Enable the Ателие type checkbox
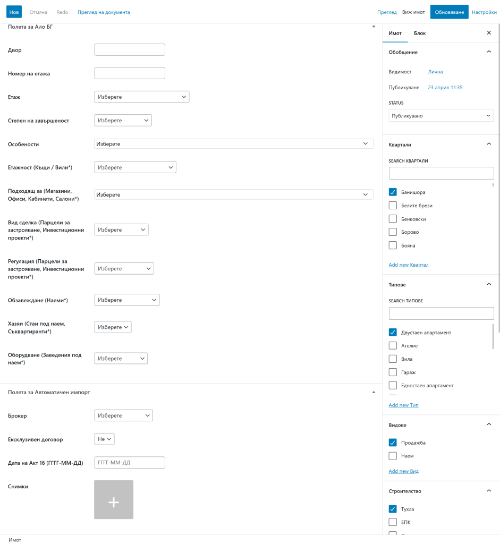 [x=393, y=346]
